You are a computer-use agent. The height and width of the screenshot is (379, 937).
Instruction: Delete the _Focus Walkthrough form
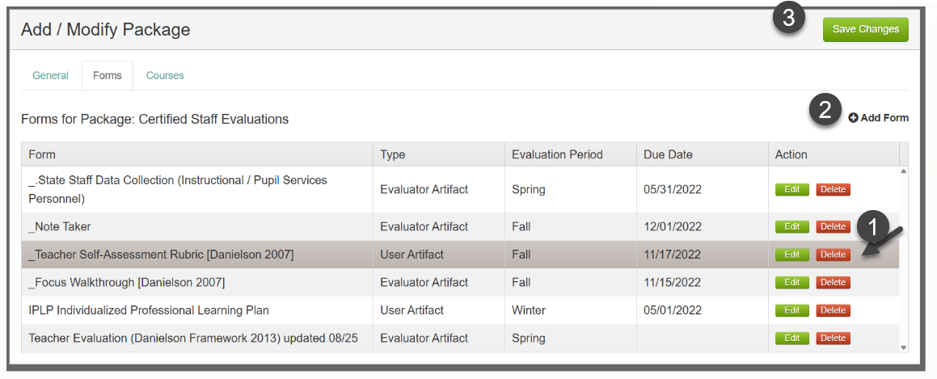833,283
